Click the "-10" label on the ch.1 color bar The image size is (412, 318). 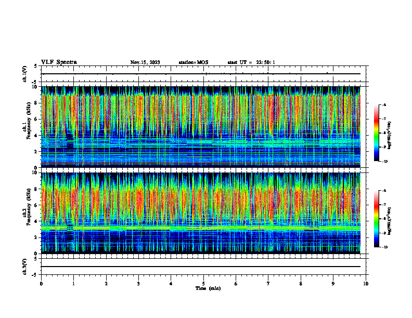(x=384, y=161)
